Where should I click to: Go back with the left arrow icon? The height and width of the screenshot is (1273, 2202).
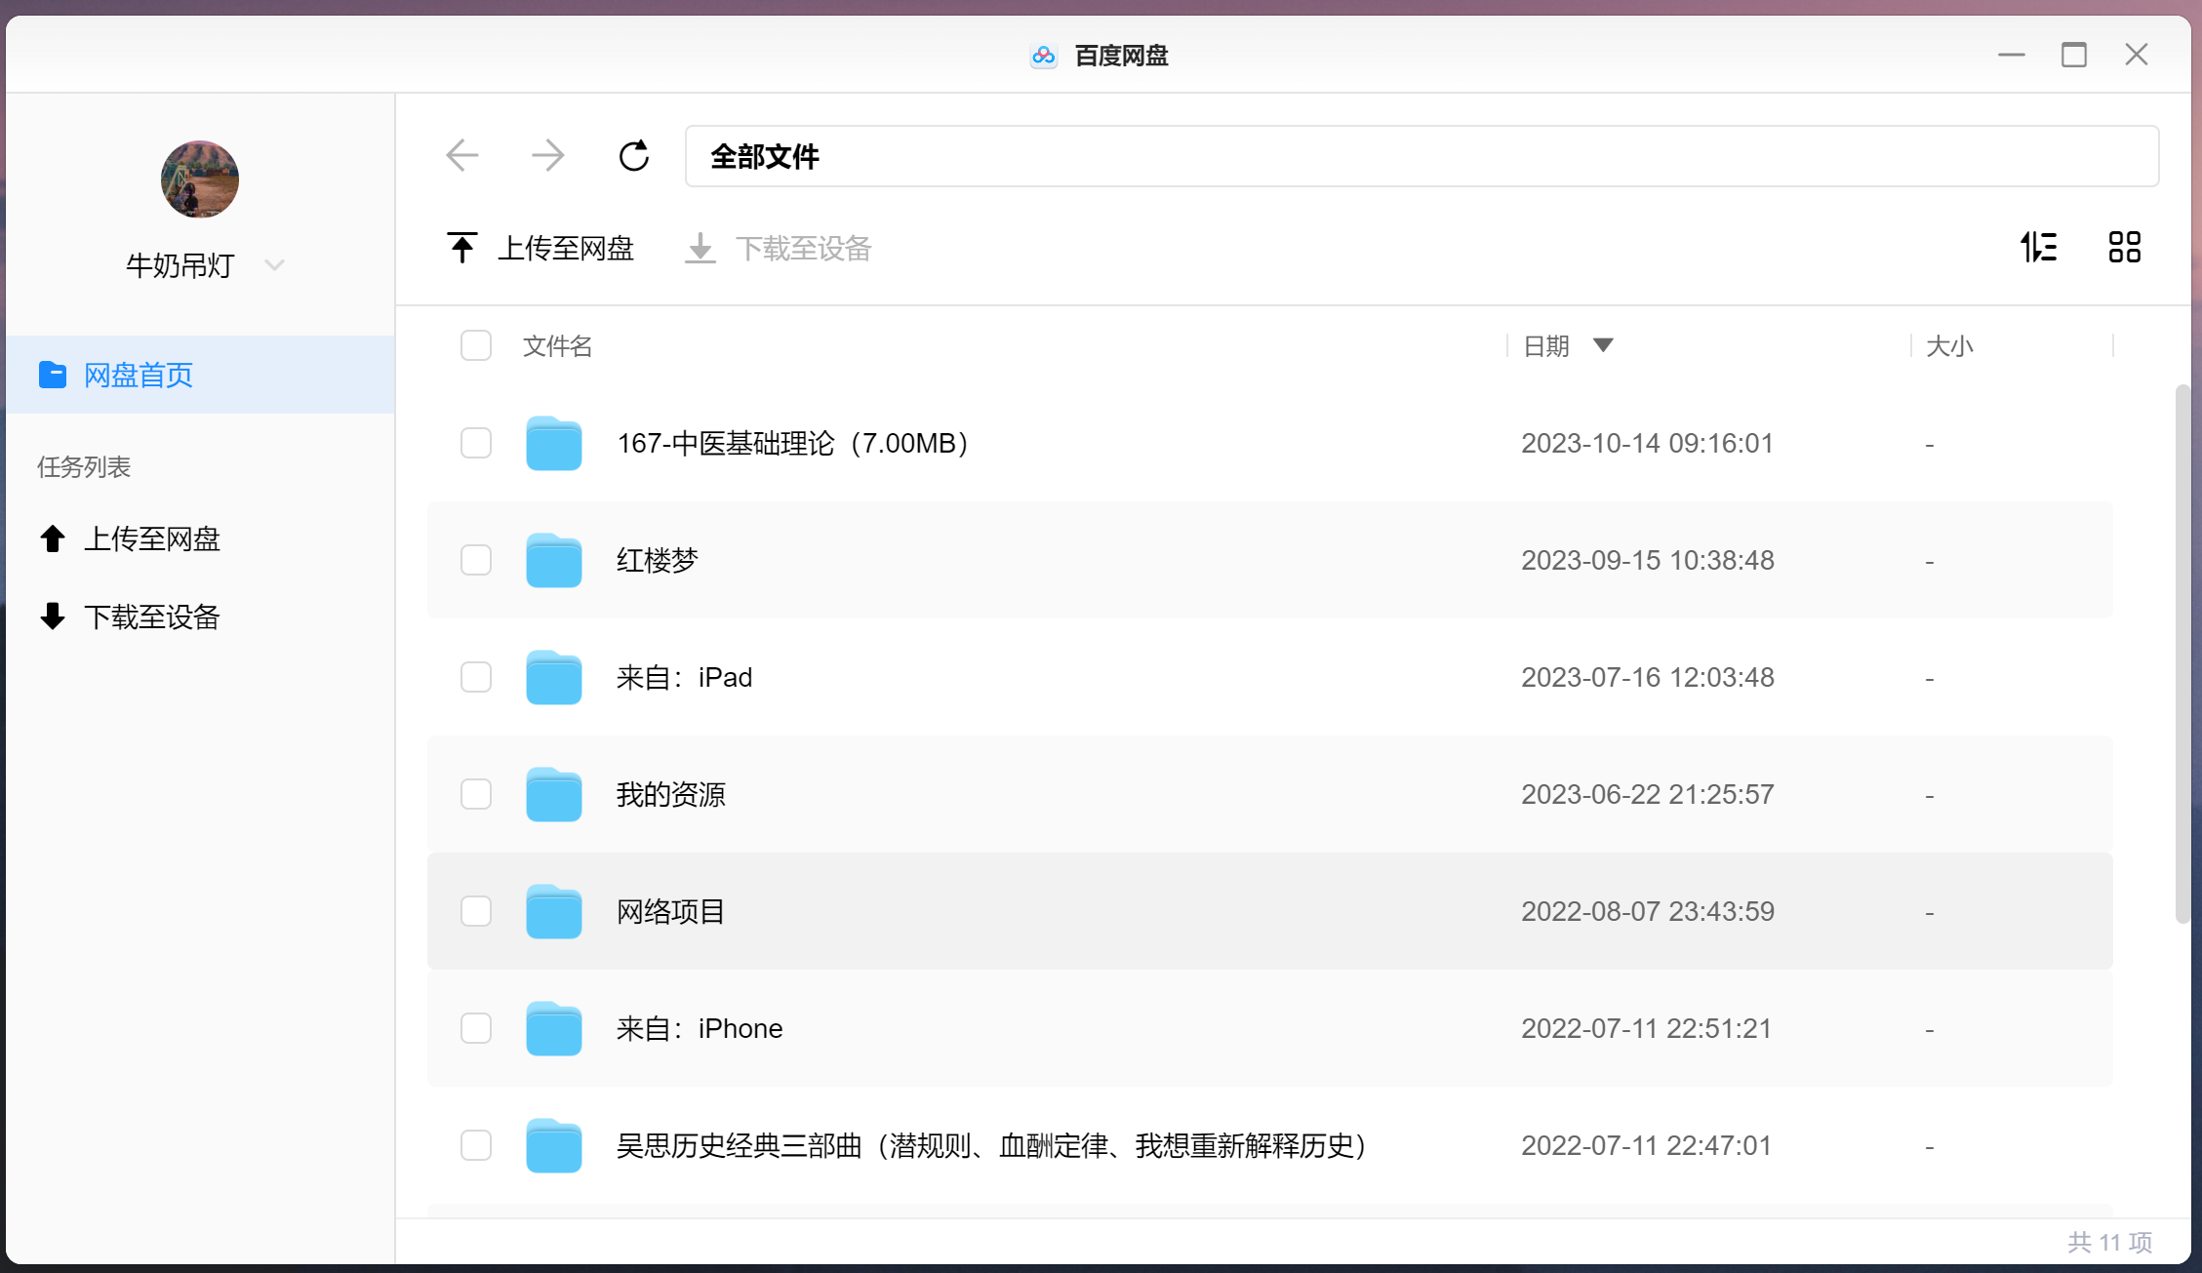[x=461, y=155]
